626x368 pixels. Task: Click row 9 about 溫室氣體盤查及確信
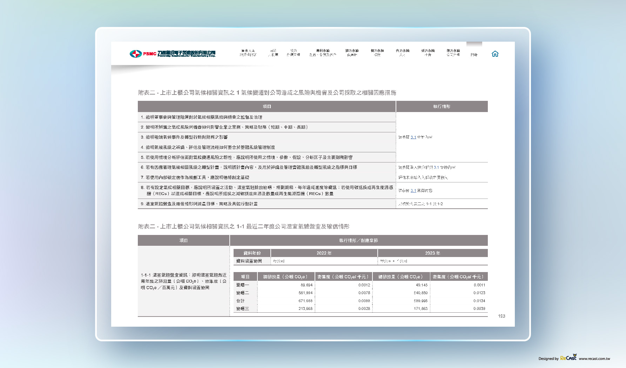(267, 204)
